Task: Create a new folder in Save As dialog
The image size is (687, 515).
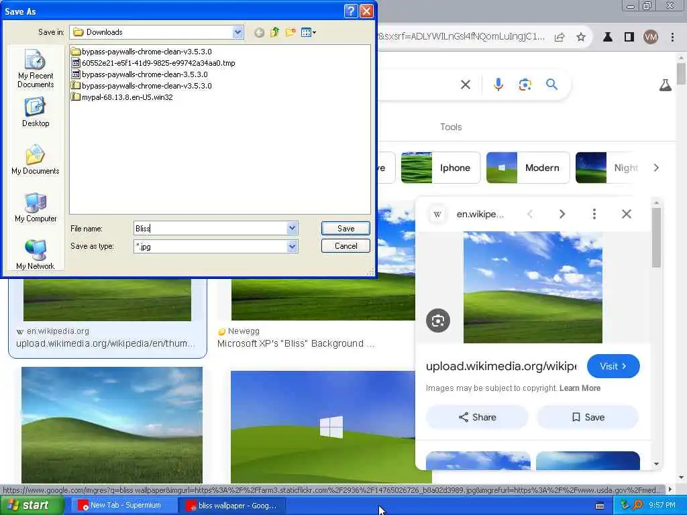Action: pos(290,32)
